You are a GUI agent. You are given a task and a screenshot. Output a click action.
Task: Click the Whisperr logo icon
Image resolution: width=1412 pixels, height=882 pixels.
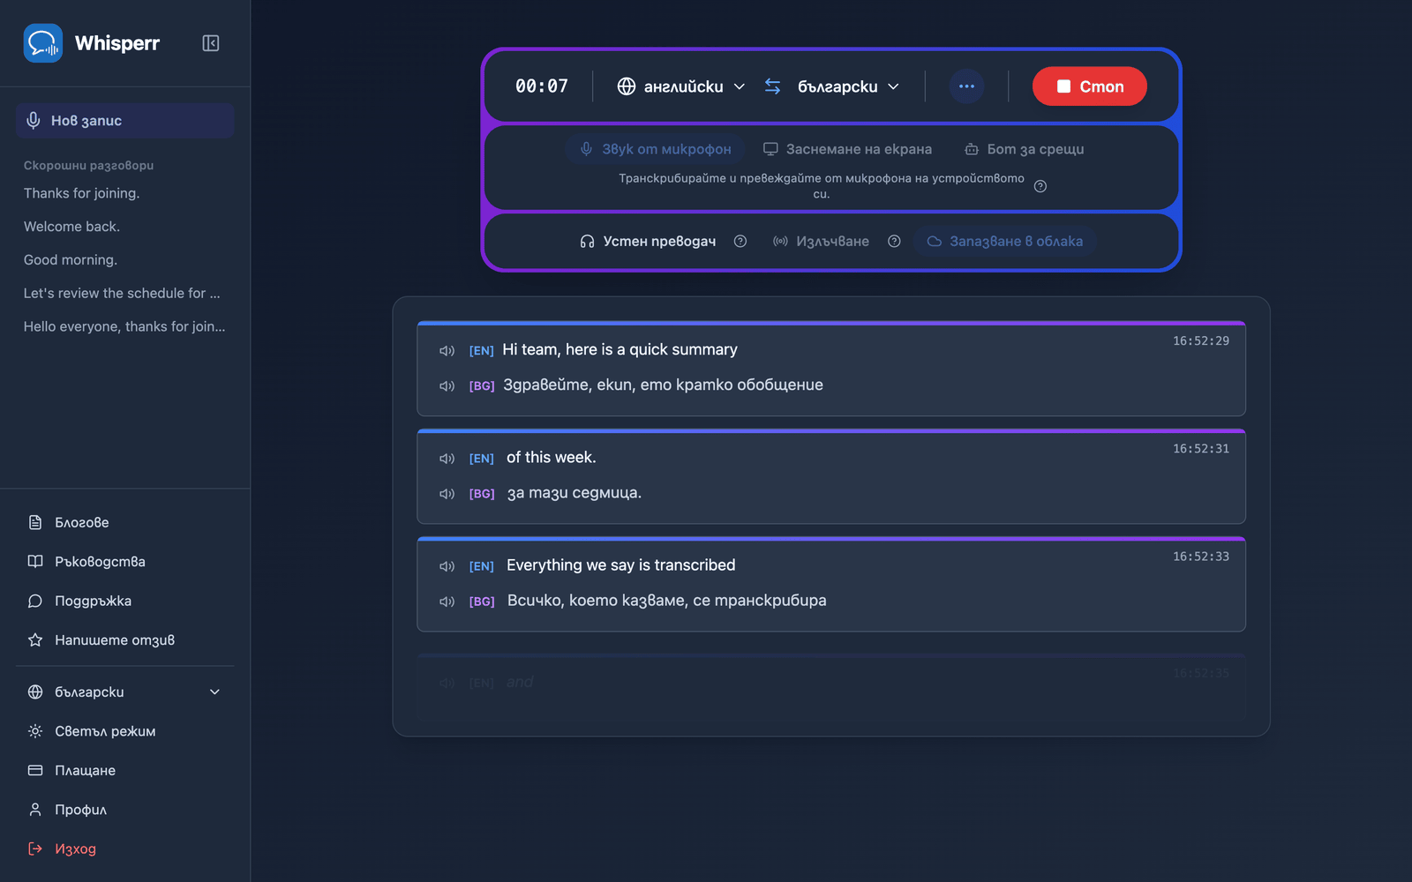tap(43, 43)
